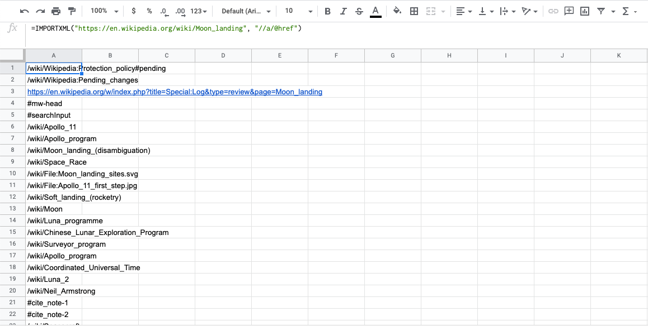This screenshot has width=648, height=326.
Task: Click the Insert link chain icon
Action: 553,11
